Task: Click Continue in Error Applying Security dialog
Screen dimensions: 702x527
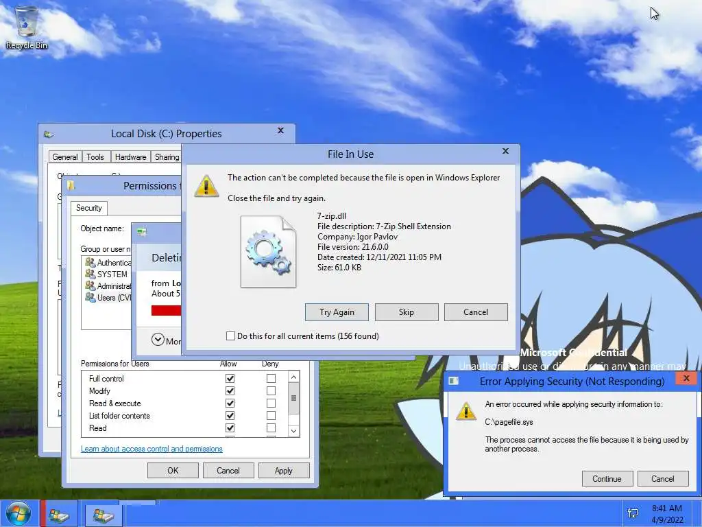Action: coord(607,478)
